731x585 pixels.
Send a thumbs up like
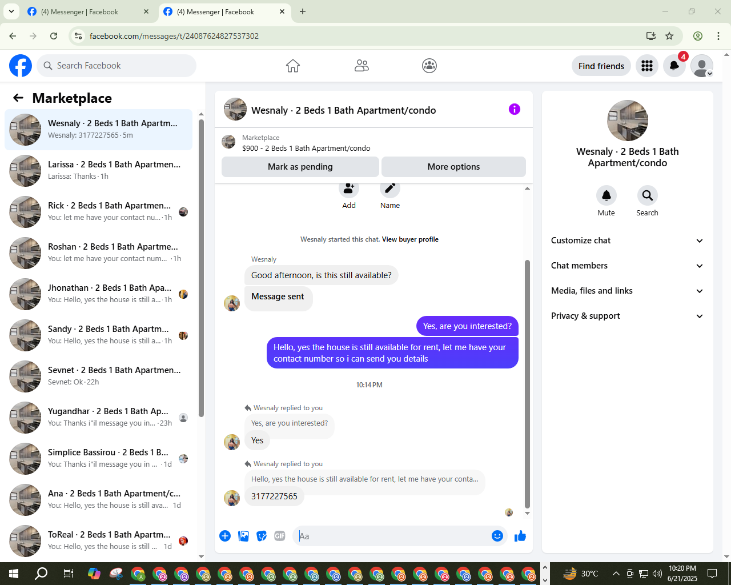[x=520, y=536]
